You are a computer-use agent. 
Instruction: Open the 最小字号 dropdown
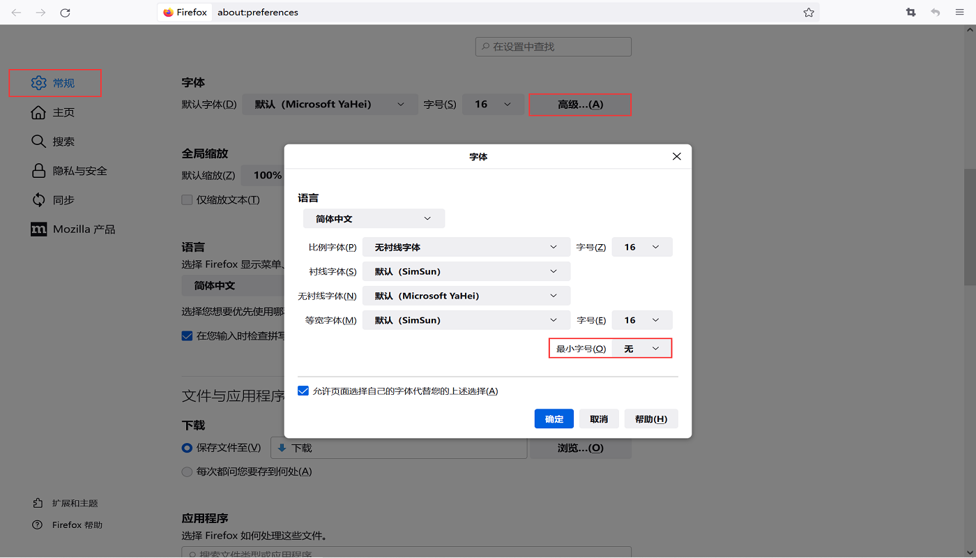coord(641,347)
